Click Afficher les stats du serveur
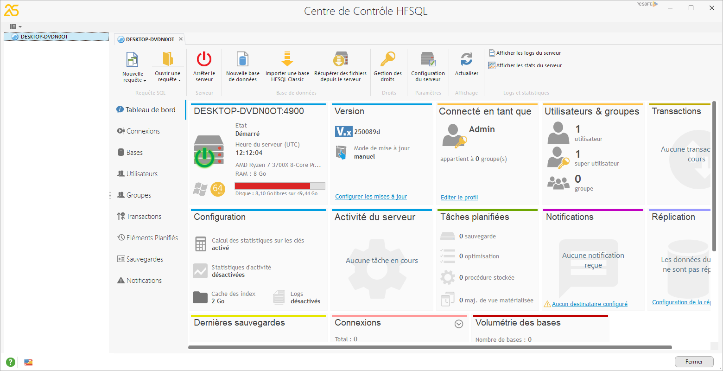 tap(526, 65)
